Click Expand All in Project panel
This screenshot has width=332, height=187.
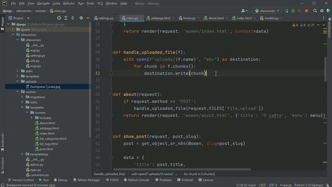pyautogui.click(x=66, y=18)
